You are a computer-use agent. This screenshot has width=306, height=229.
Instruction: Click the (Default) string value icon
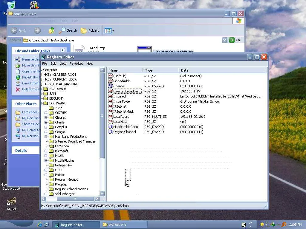pyautogui.click(x=111, y=76)
